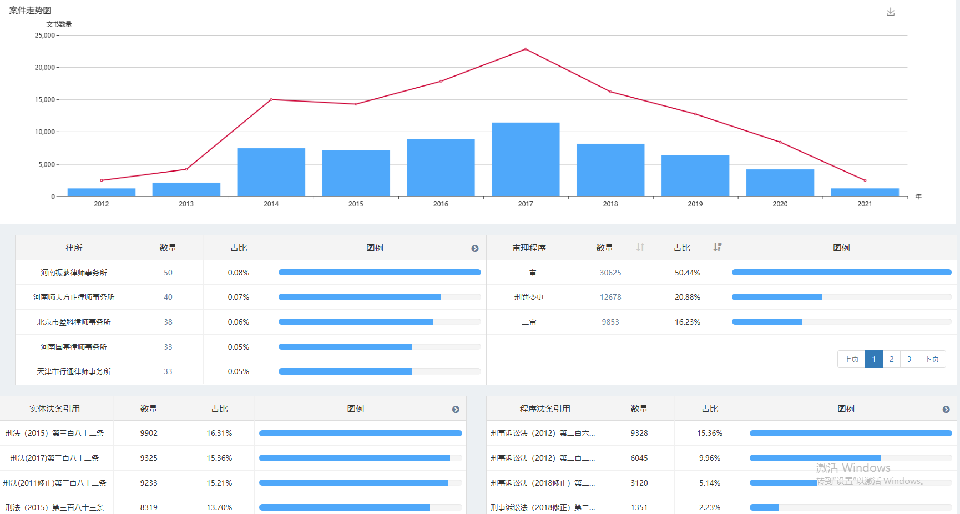The width and height of the screenshot is (960, 514).
Task: Expand the 实体法条引用 table arrow icon
Action: (456, 410)
